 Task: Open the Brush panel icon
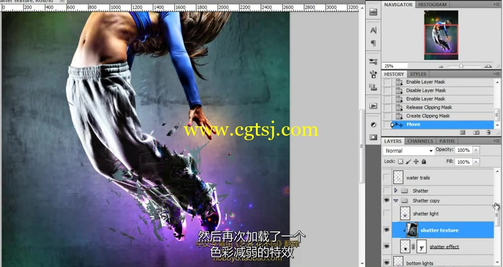[x=373, y=74]
